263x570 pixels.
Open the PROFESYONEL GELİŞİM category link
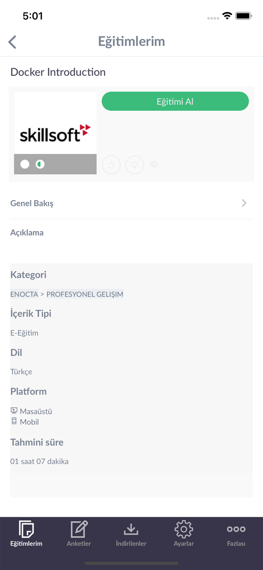[85, 294]
